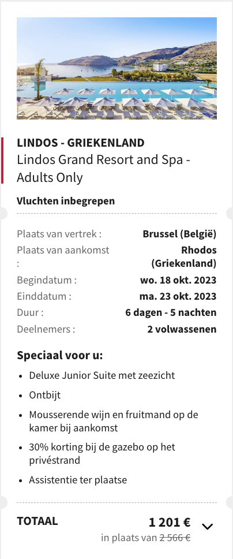Expand the total price chevron arrow
Viewport: 233px width, 559px height.
pos(208,527)
